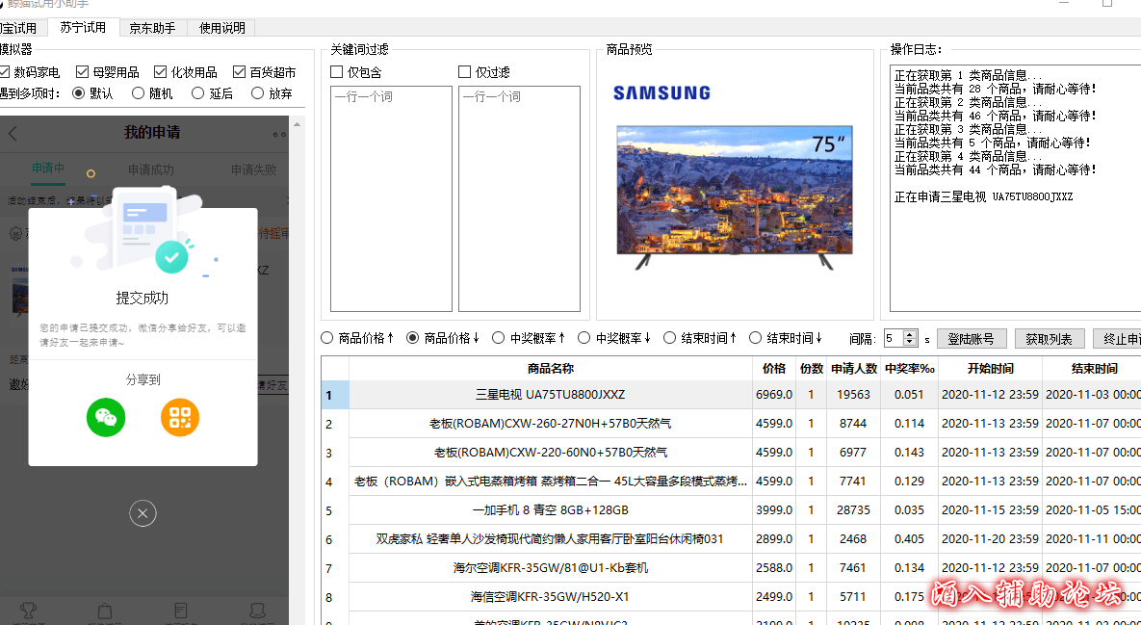Sort by 中奖概率 descending radio
Viewport: 1141px width, 625px height.
point(584,338)
